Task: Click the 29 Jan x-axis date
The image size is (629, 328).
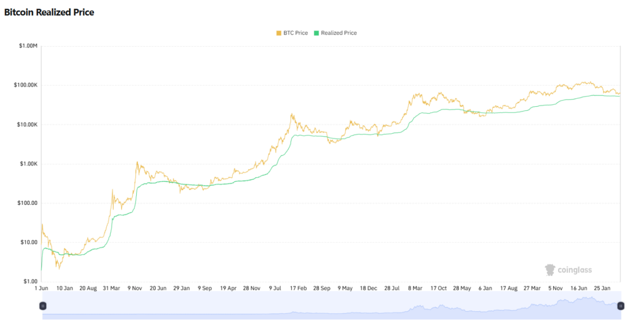Action: click(x=181, y=288)
